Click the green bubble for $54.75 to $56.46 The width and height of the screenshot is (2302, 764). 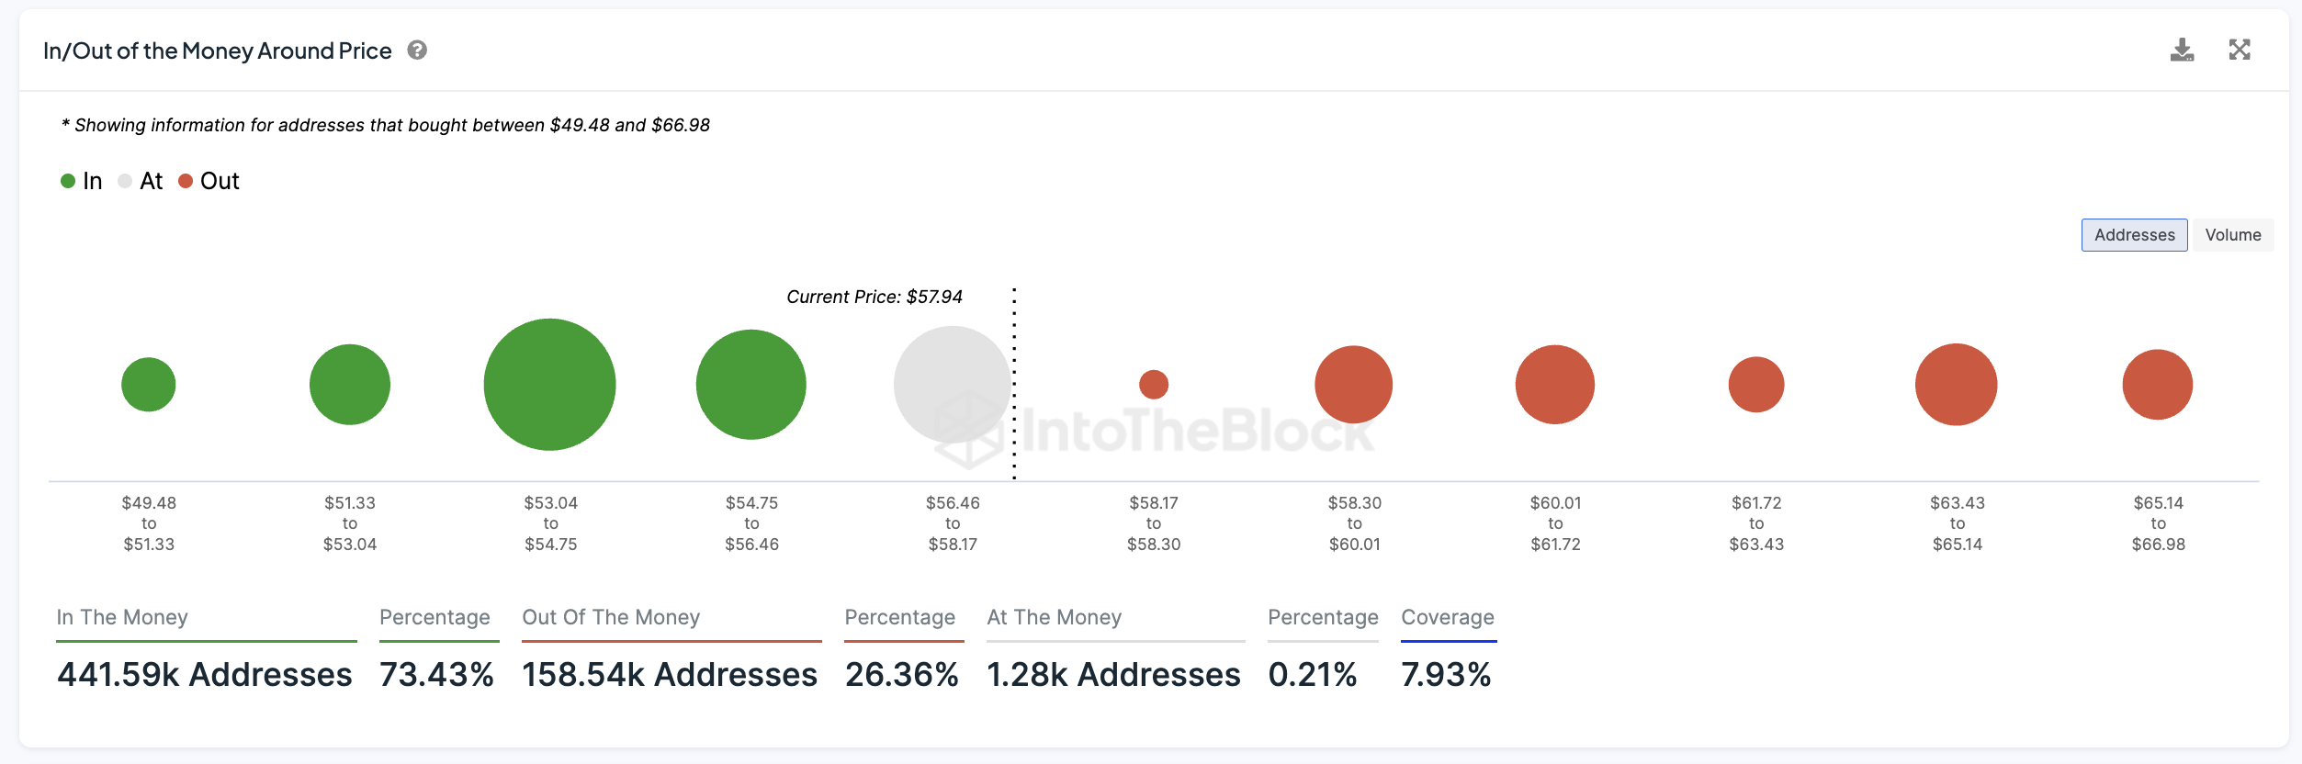751,385
